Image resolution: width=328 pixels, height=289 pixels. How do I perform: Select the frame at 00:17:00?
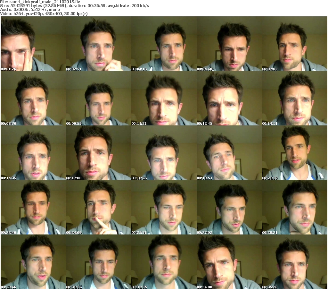pos(99,153)
